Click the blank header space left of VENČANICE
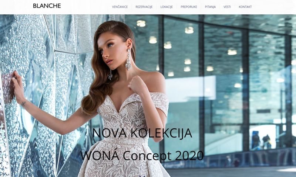 tap(86, 7)
